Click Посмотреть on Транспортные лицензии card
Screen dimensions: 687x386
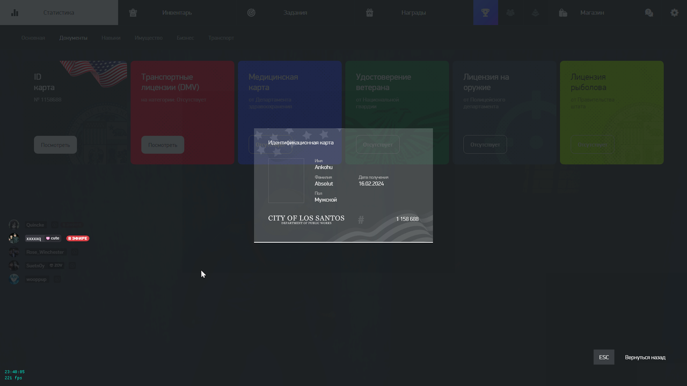point(163,145)
